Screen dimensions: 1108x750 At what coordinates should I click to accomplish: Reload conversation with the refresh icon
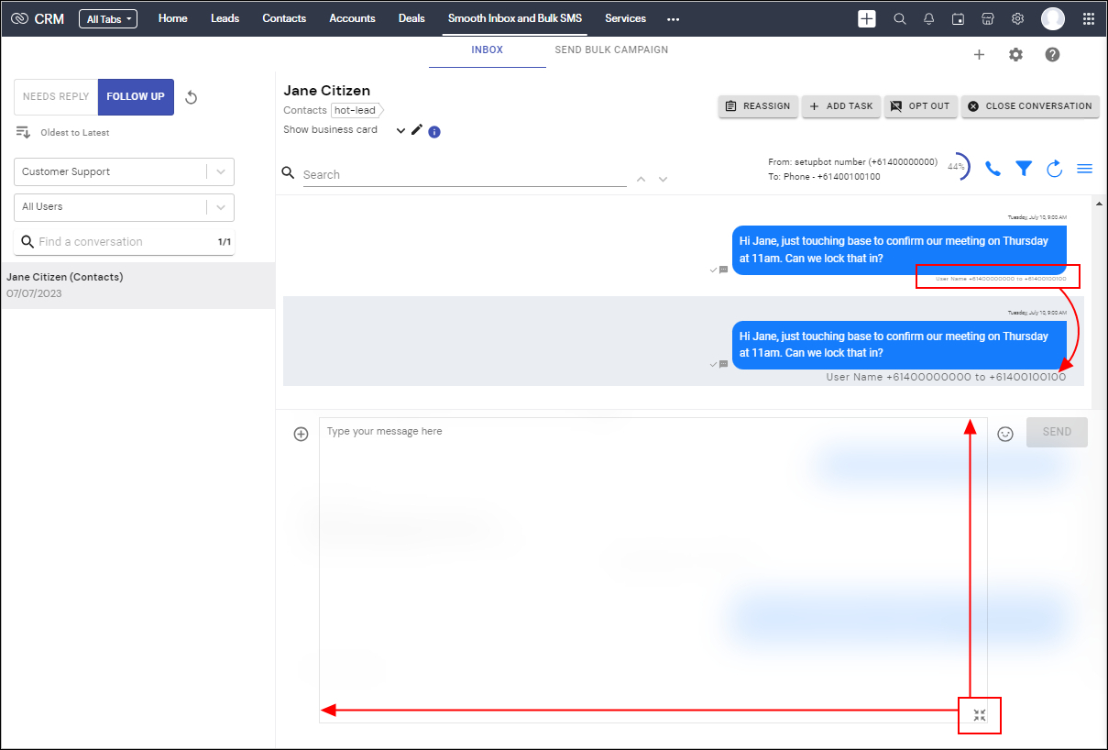(x=1055, y=168)
